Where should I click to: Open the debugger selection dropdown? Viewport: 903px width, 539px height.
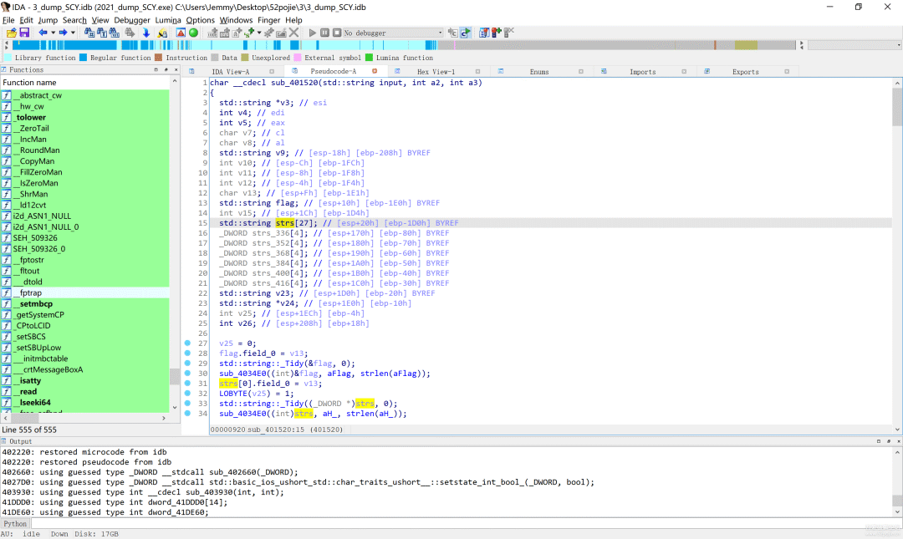pos(441,33)
